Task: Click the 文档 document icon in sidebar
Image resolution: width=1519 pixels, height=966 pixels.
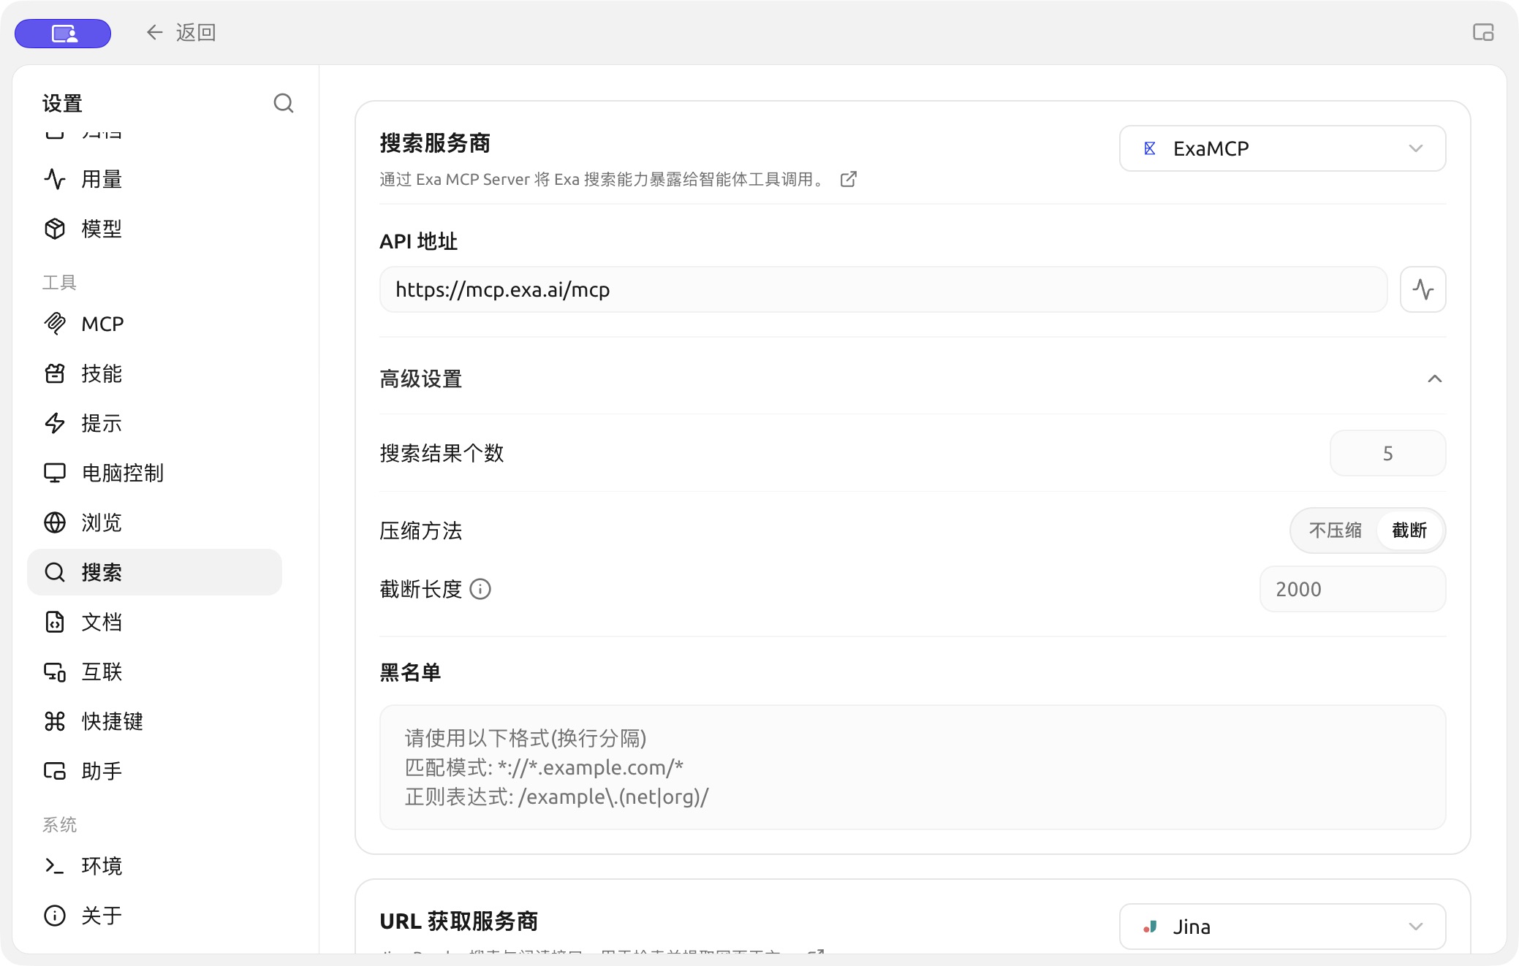Action: click(55, 622)
